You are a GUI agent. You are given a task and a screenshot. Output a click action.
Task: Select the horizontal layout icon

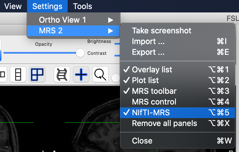click(x=2, y=75)
